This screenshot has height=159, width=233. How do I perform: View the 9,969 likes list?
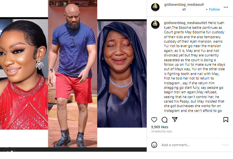click(x=160, y=127)
